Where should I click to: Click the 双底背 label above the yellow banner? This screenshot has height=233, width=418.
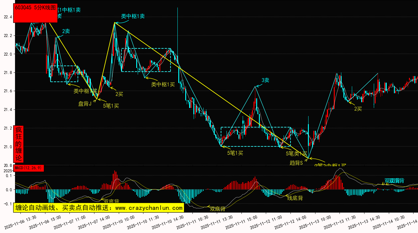[111, 201]
